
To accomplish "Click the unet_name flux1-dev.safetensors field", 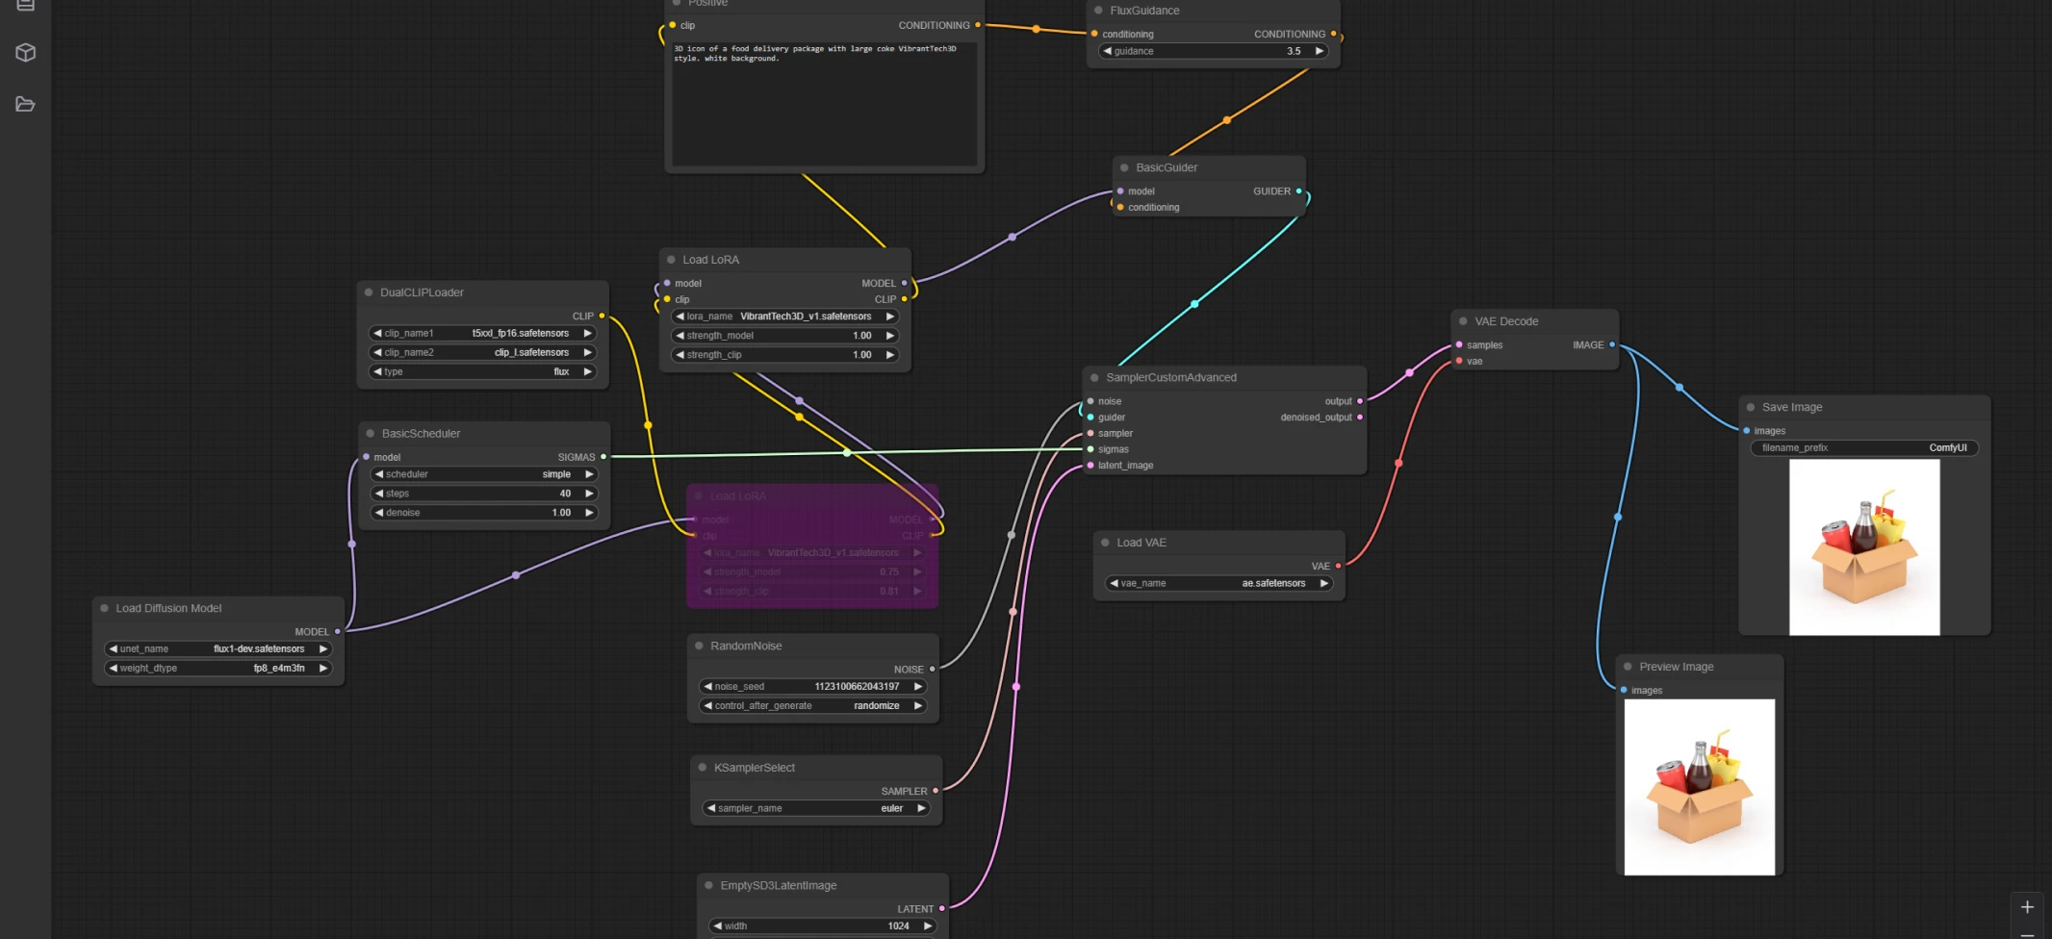I will [218, 649].
